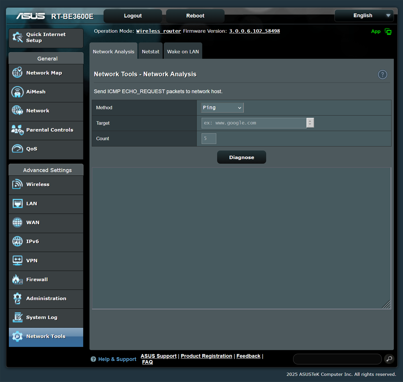Click the search magnifier button at bottom
Screen dimensions: 403x382
pyautogui.click(x=389, y=359)
